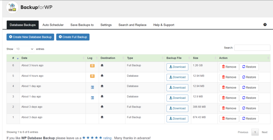Open Search and Replace tab
The height and width of the screenshot is (140, 273).
133,25
